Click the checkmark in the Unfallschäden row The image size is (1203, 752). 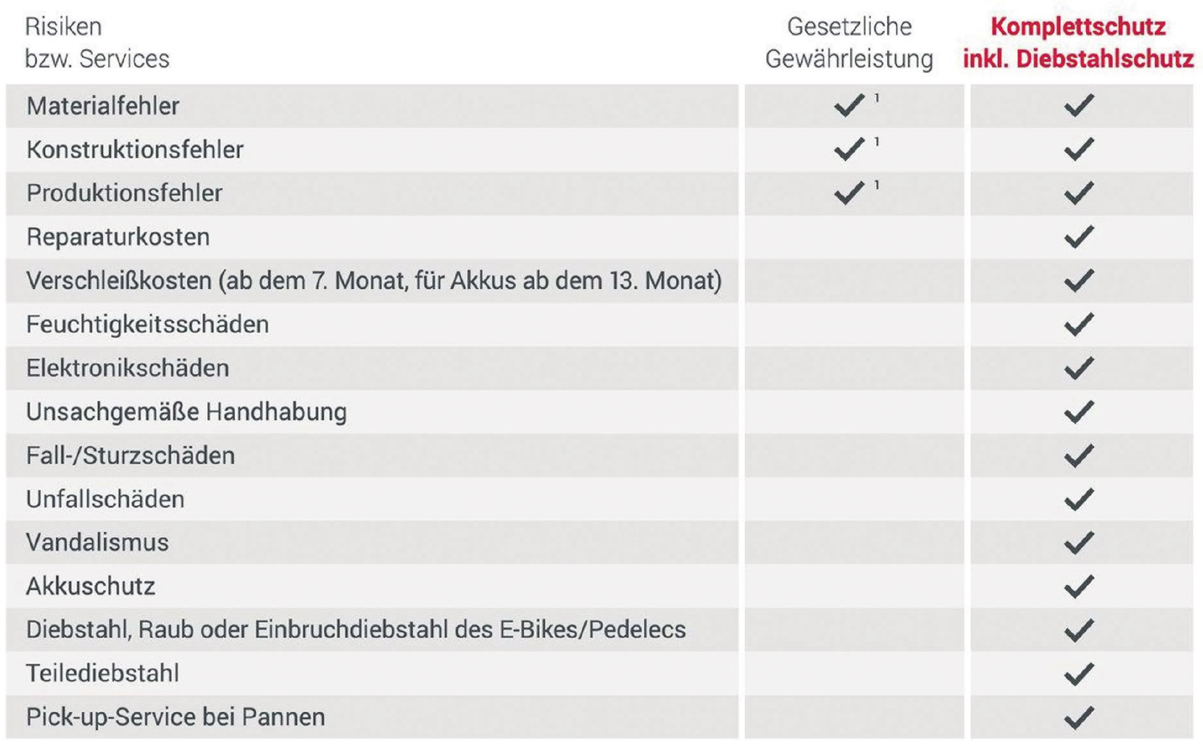[1079, 499]
